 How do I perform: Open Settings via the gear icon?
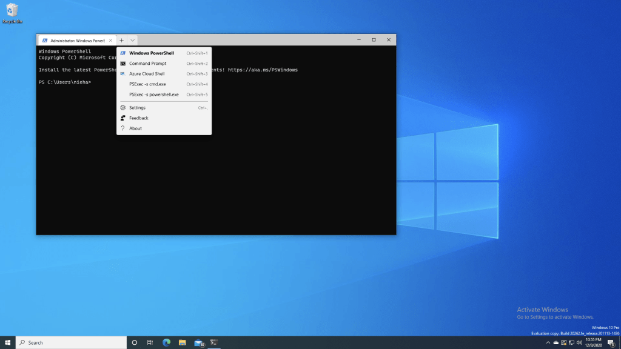123,108
